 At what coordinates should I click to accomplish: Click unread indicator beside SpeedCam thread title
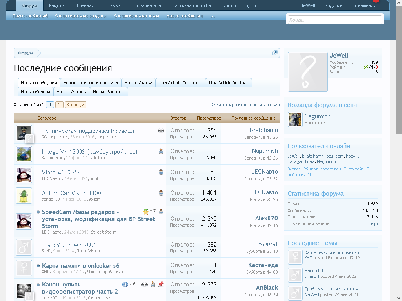coord(38,212)
